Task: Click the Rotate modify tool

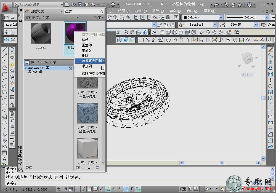Action: (270, 86)
